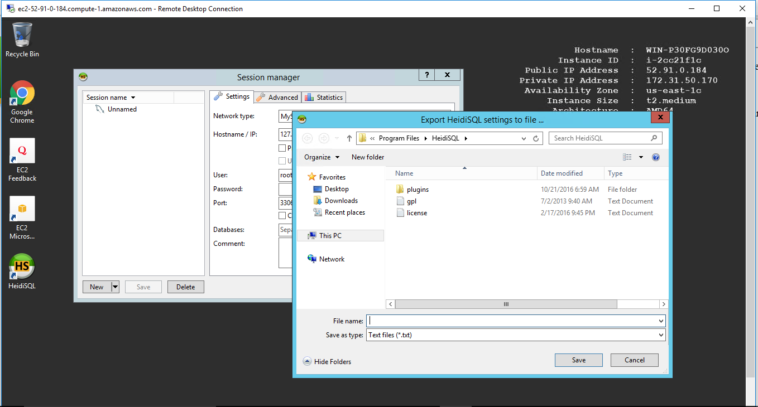Viewport: 758px width, 407px height.
Task: Select the plugins folder
Action: click(418, 190)
